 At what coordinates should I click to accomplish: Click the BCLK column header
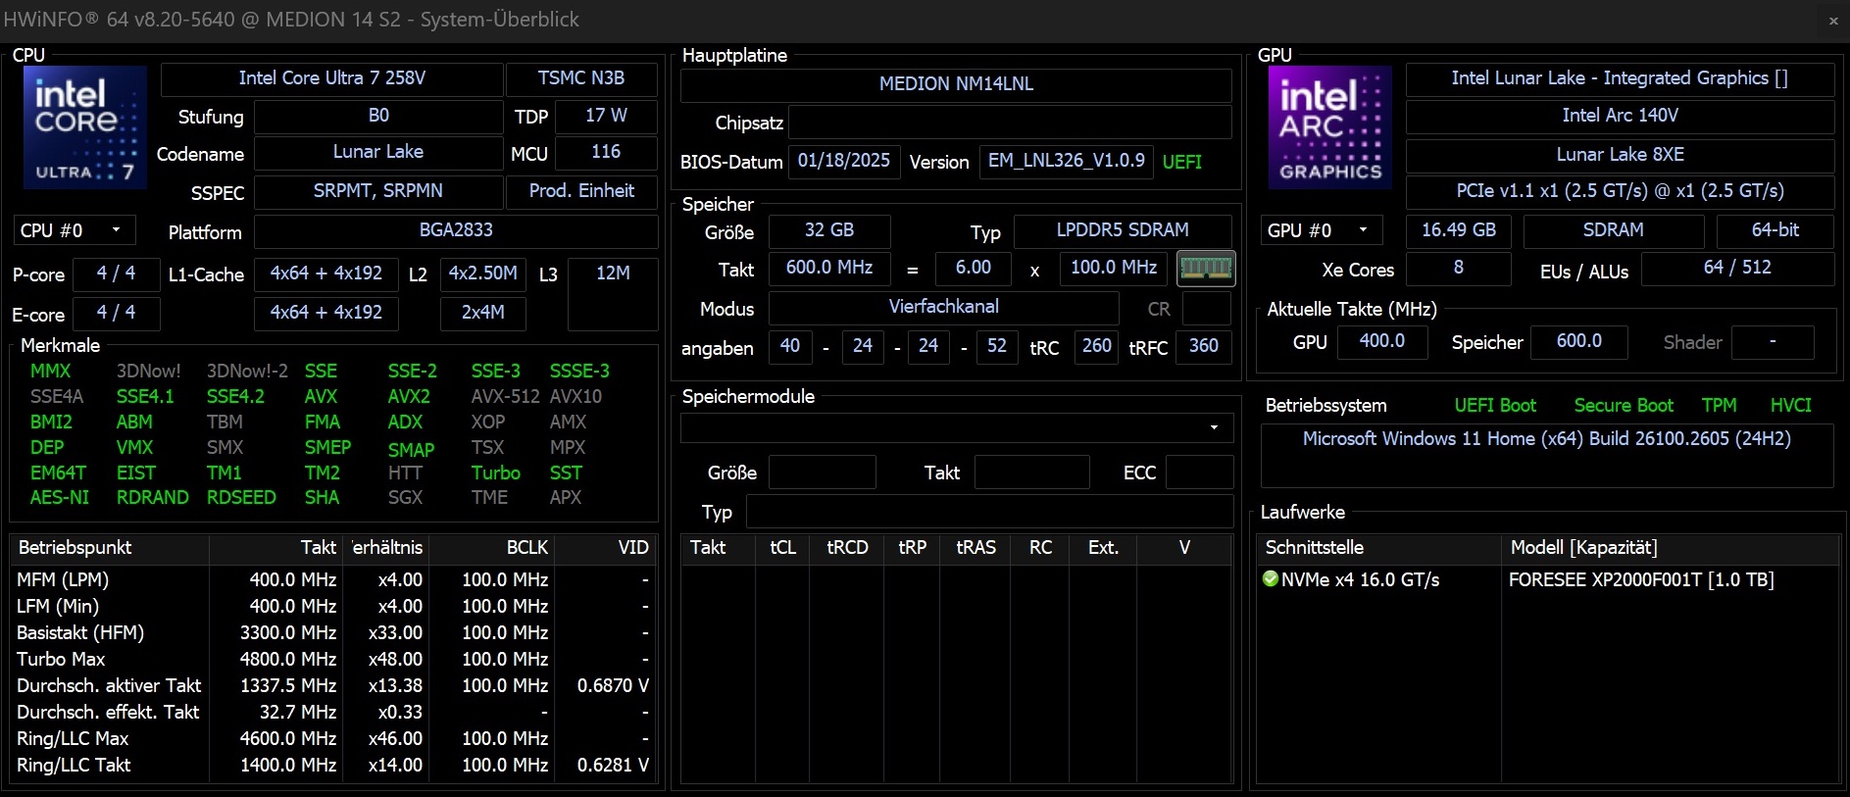point(490,548)
